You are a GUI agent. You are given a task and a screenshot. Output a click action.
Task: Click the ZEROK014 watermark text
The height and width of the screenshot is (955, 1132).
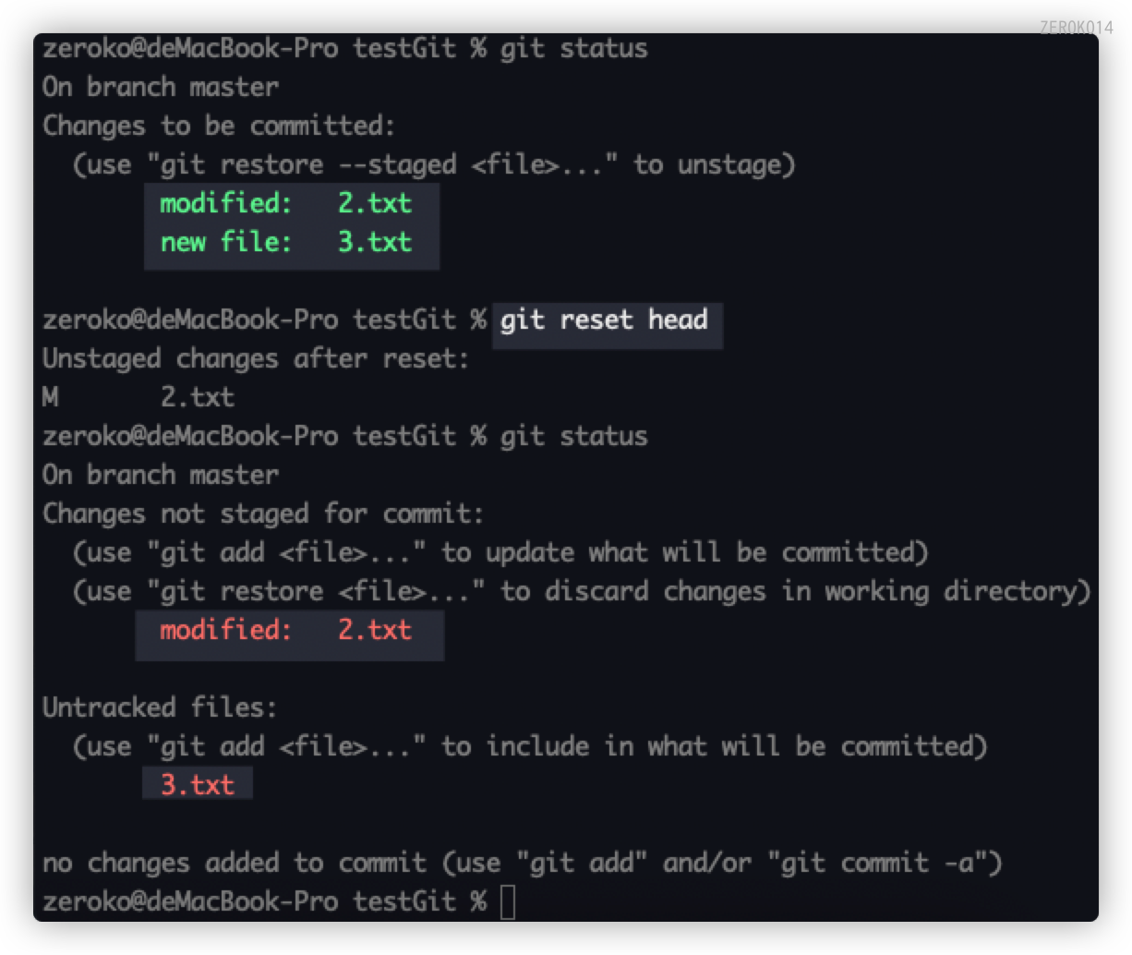coord(1076,27)
